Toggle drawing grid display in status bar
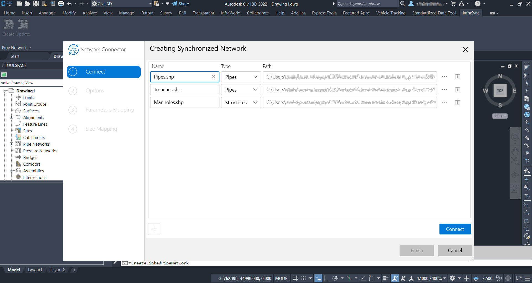532x283 pixels. (x=295, y=278)
